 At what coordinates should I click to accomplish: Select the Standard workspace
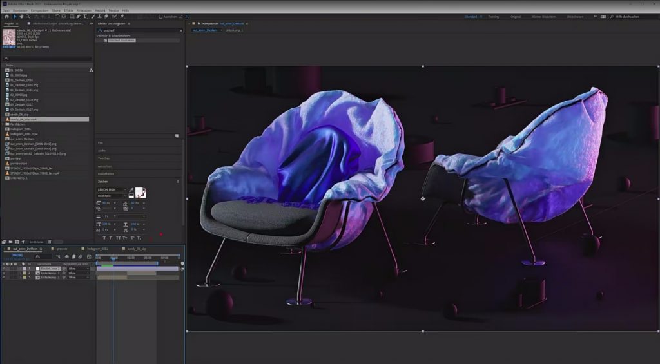(471, 17)
